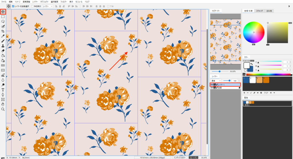
Task: Open the レイヤー dropdown in options bar
Action: click(x=48, y=6)
